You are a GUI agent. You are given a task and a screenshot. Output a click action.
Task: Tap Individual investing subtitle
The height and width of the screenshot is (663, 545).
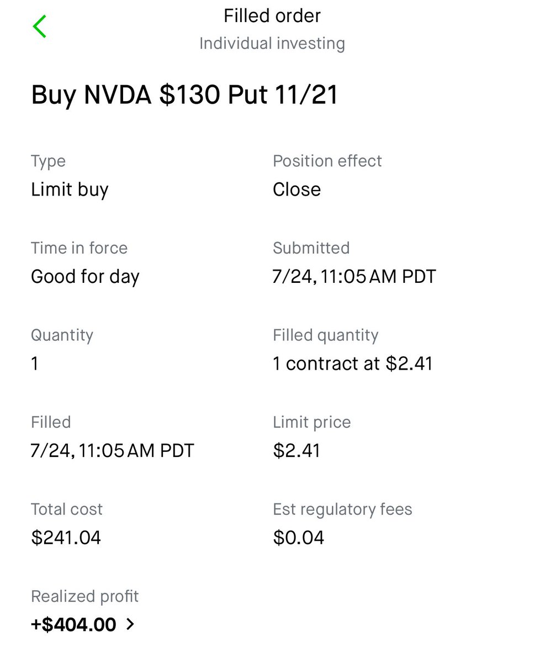pyautogui.click(x=272, y=44)
